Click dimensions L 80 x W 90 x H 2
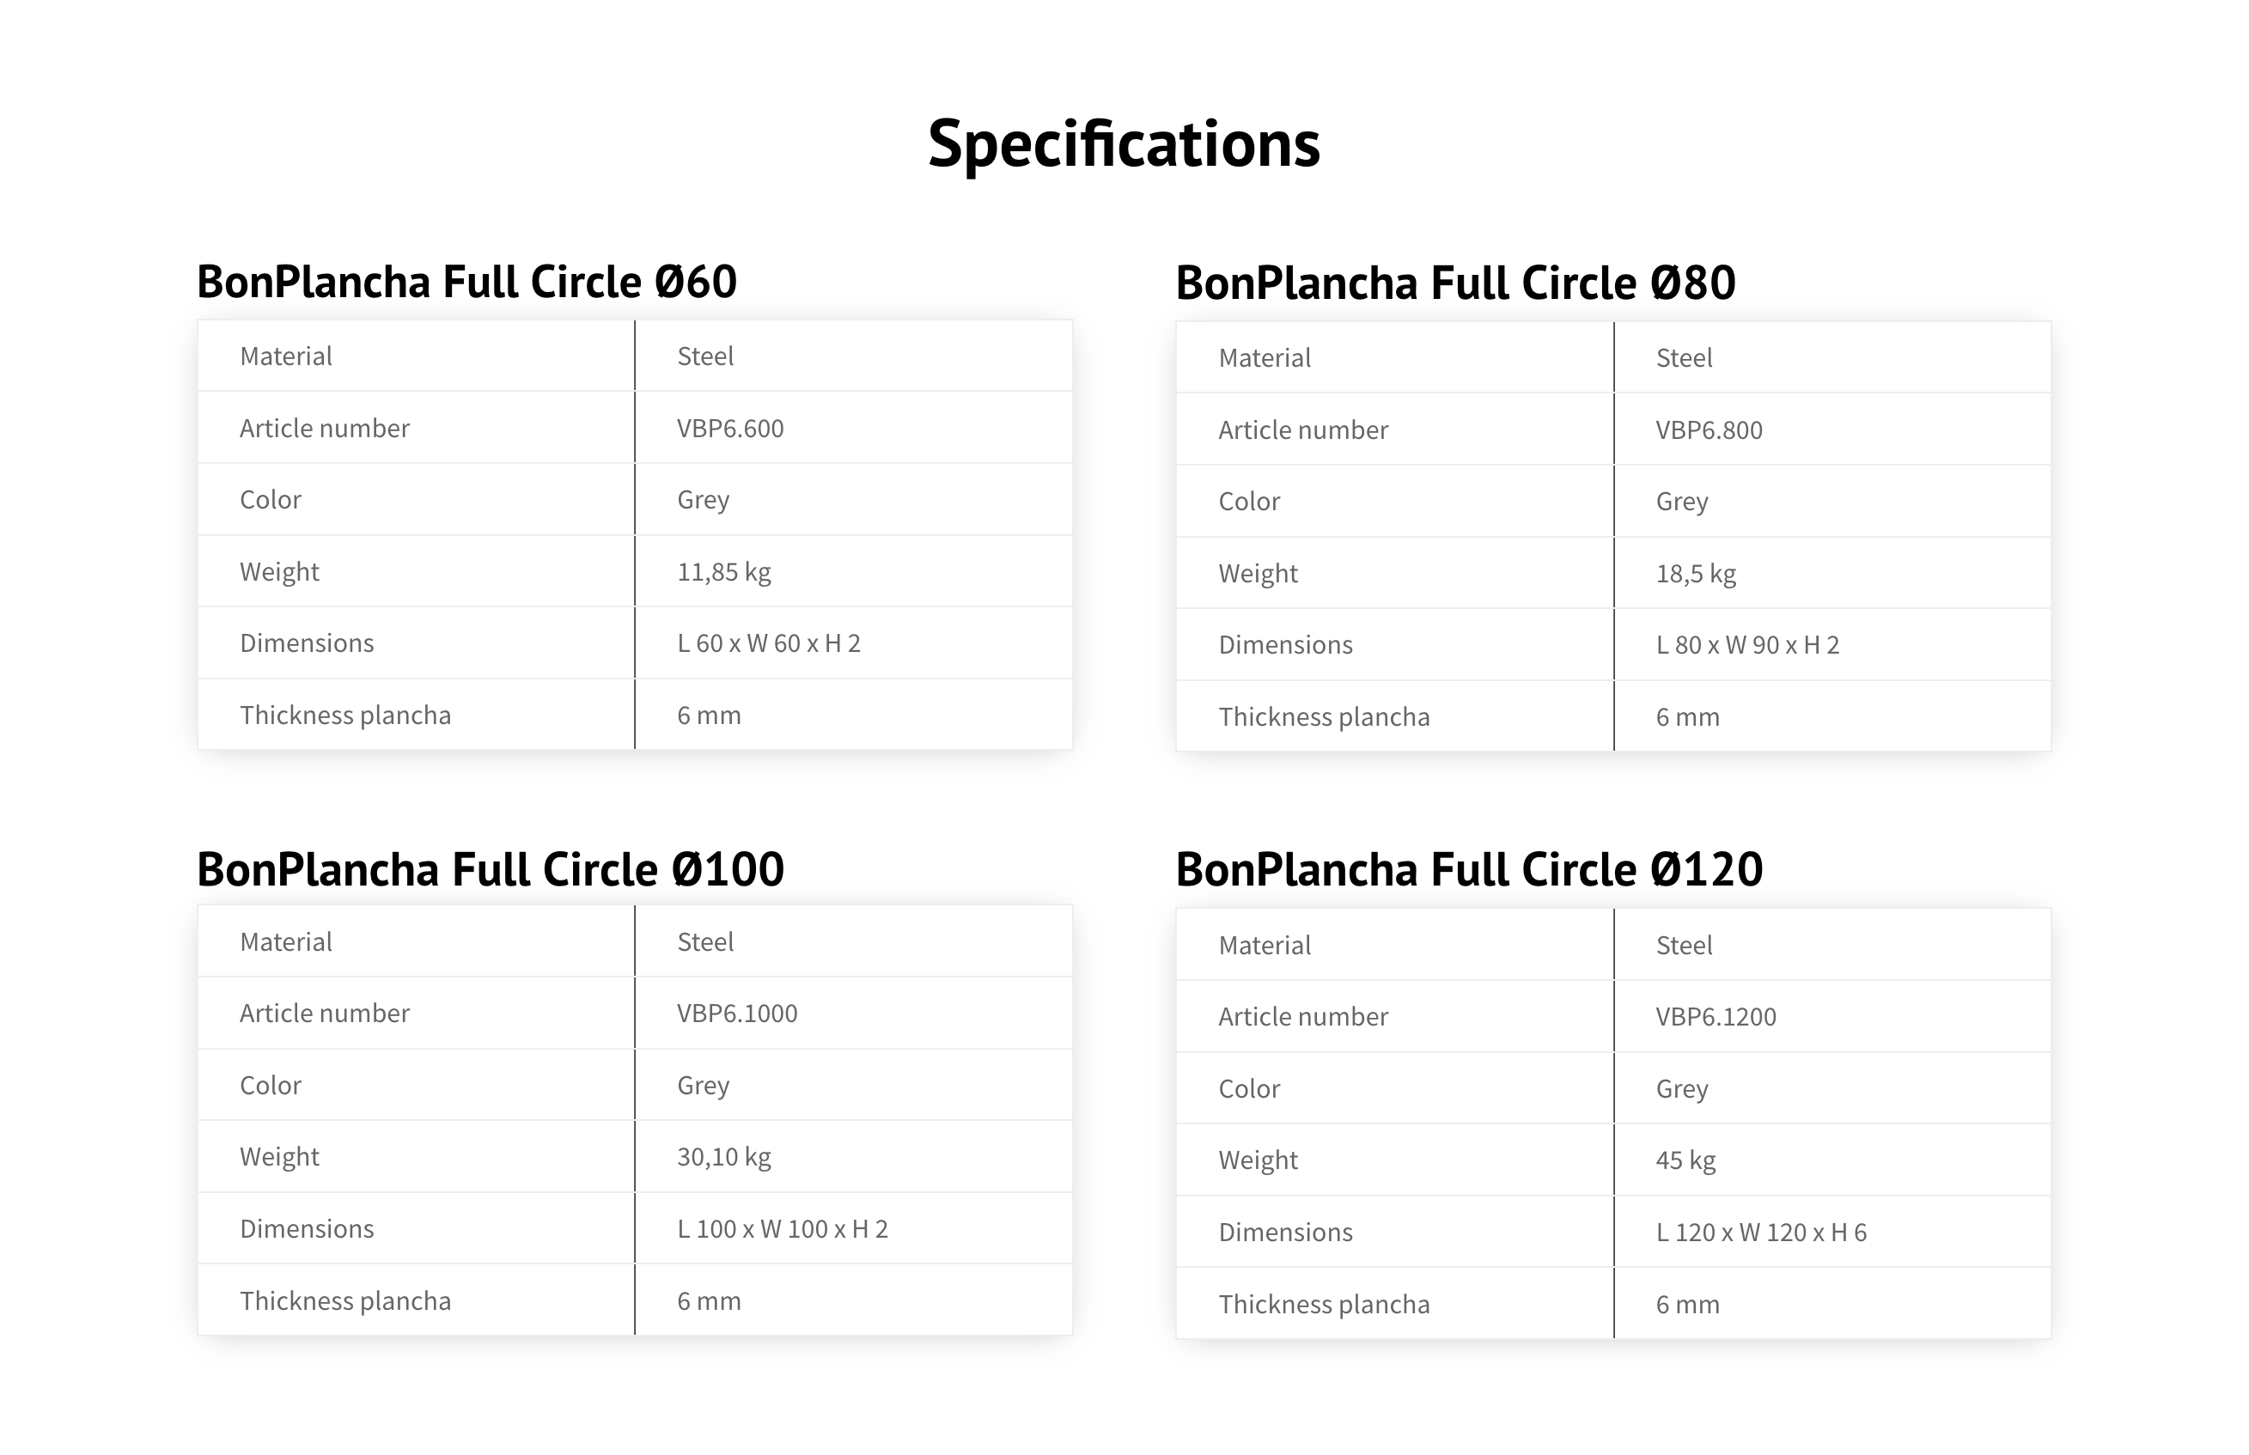2249x1455 pixels. pyautogui.click(x=1748, y=645)
